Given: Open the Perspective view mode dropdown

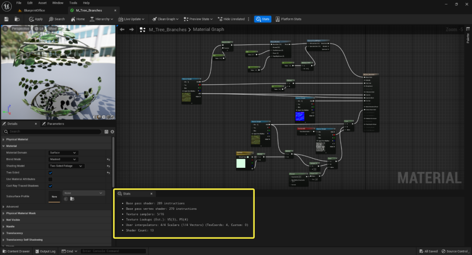Looking at the screenshot, I should 20,28.
